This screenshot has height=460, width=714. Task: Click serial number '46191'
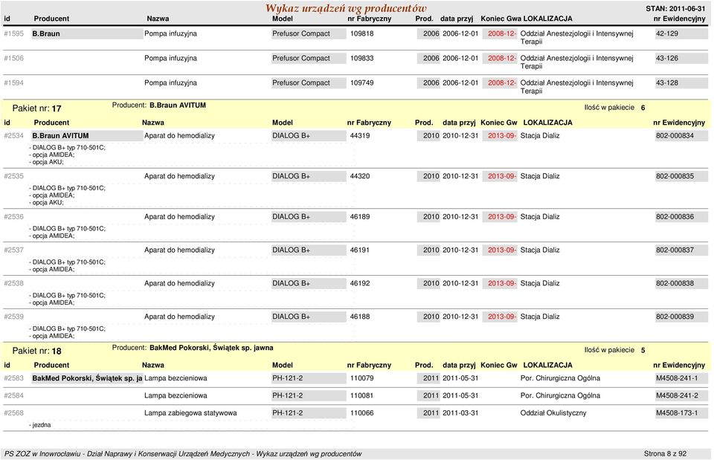(x=360, y=250)
